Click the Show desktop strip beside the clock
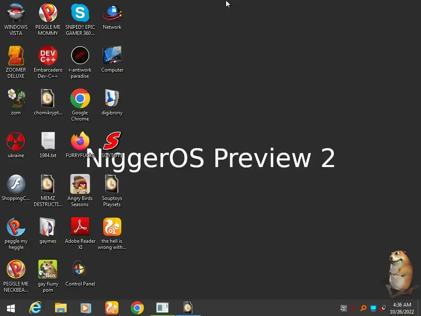Viewport: 421px width, 316px height. [419, 308]
